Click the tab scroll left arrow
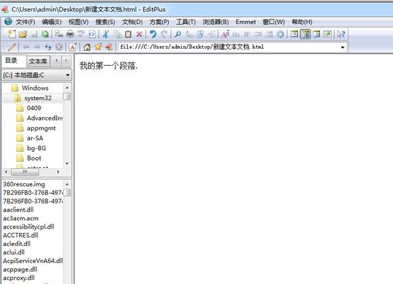Viewport: 393px width, 284px height. click(56, 61)
